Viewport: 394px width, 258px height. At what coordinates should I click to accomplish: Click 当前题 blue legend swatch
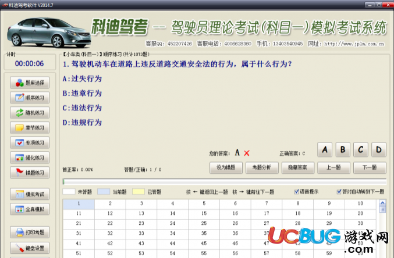tap(104, 192)
